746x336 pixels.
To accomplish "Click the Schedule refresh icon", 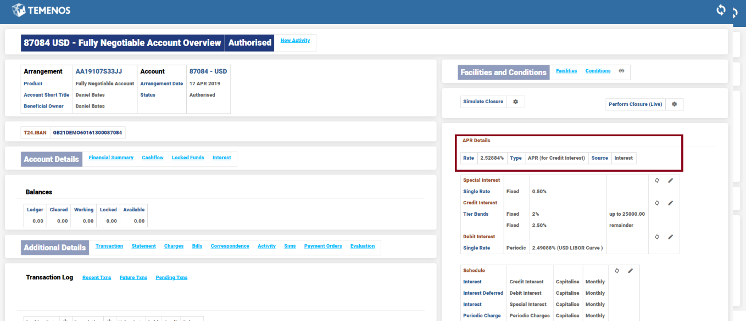I will [x=617, y=271].
